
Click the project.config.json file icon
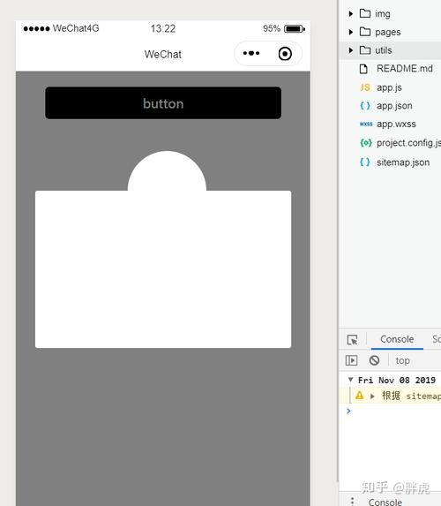click(365, 142)
